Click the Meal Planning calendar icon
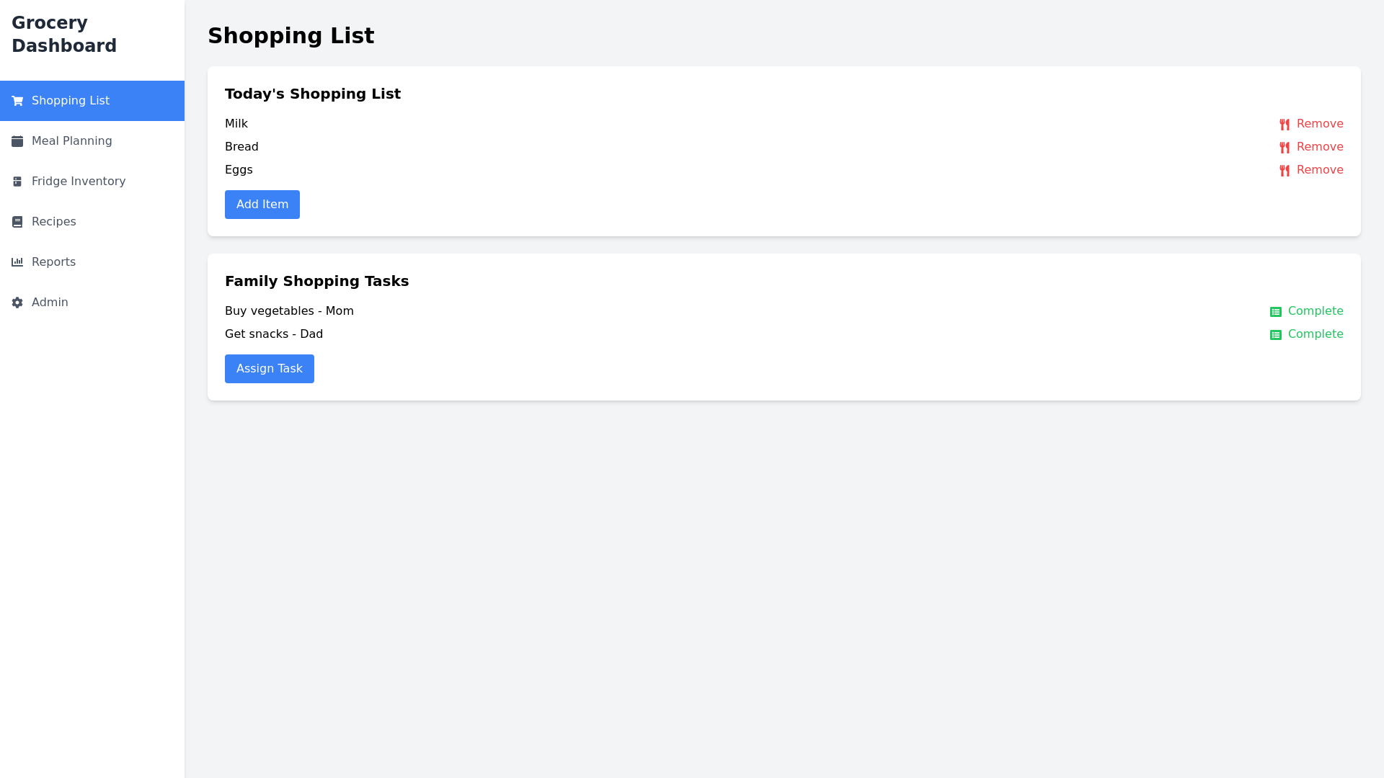Viewport: 1384px width, 778px height. point(17,141)
